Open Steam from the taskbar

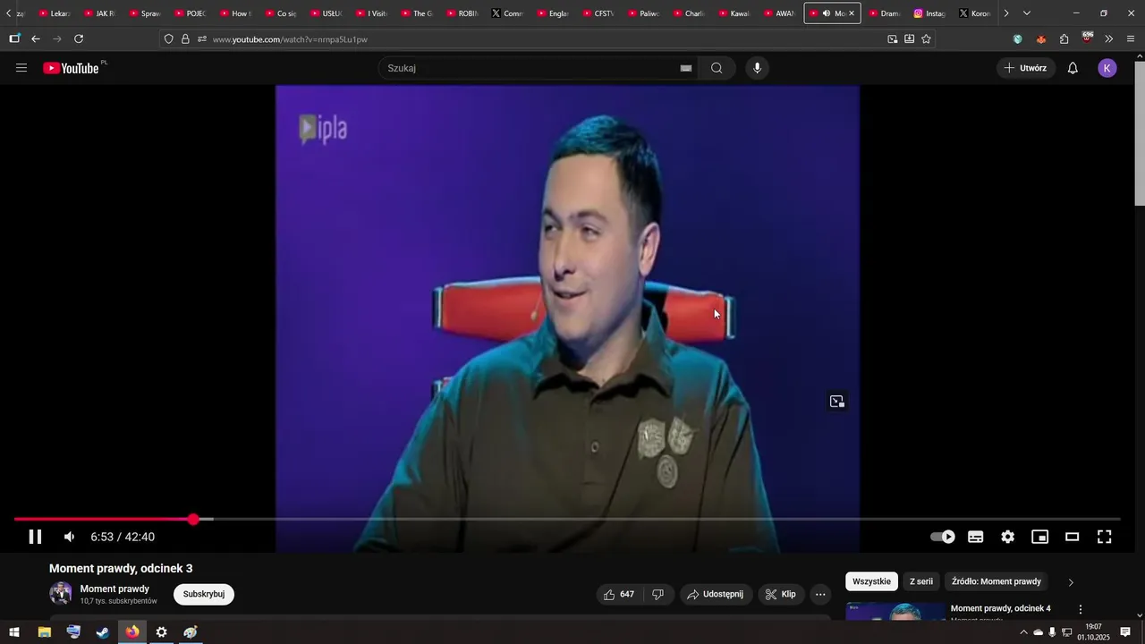[x=103, y=632]
